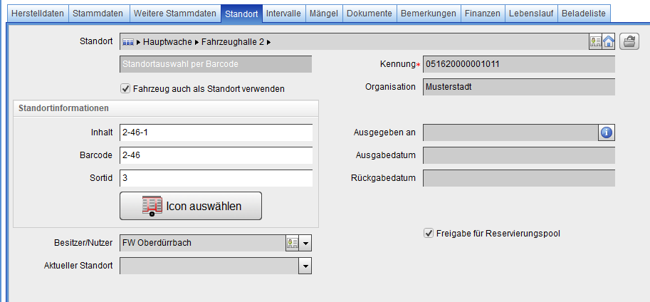650x302 pixels.
Task: Uncheck 'Freigabe für Reservierungspool' checkbox
Action: 429,233
